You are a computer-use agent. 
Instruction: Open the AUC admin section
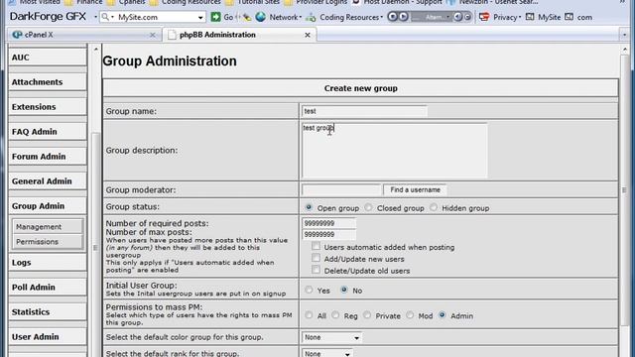point(48,58)
